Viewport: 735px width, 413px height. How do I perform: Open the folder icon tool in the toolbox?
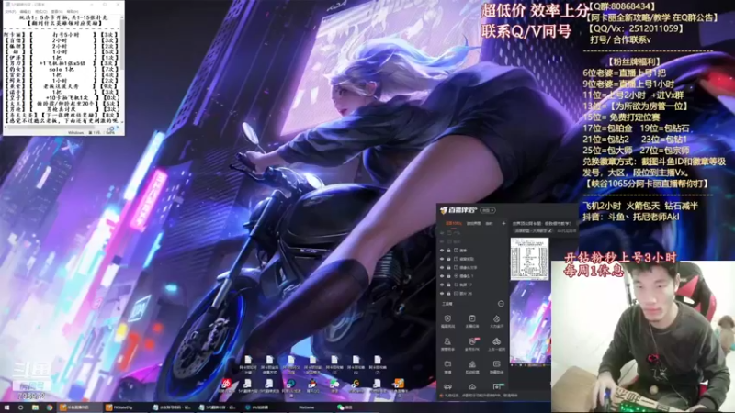(447, 364)
